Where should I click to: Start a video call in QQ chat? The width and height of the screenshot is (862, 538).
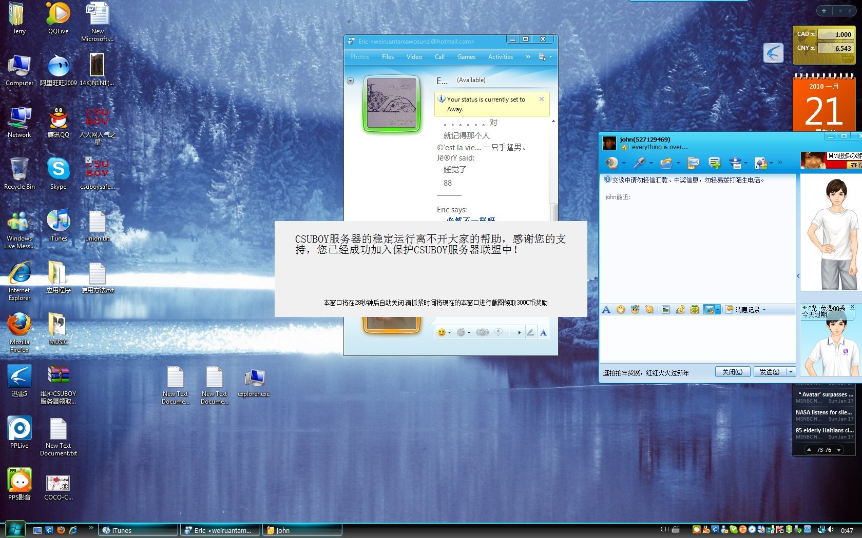point(612,163)
